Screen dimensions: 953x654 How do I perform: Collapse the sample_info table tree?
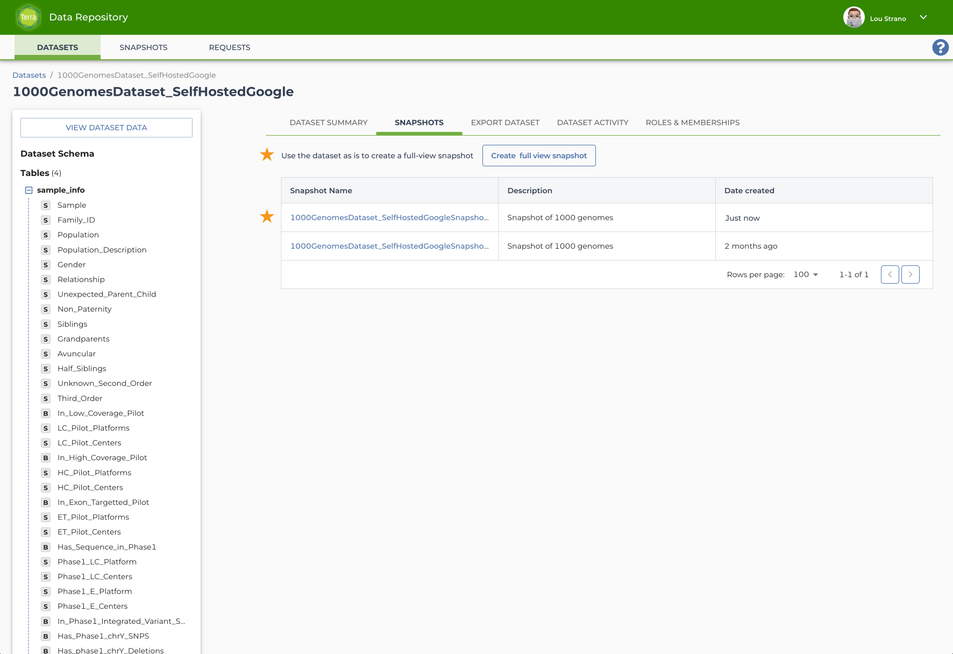click(29, 190)
